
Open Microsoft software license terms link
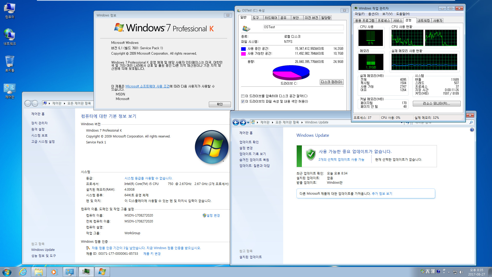click(x=147, y=86)
